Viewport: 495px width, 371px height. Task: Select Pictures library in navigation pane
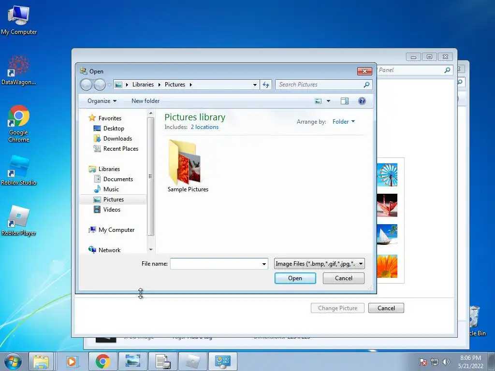[x=113, y=200]
